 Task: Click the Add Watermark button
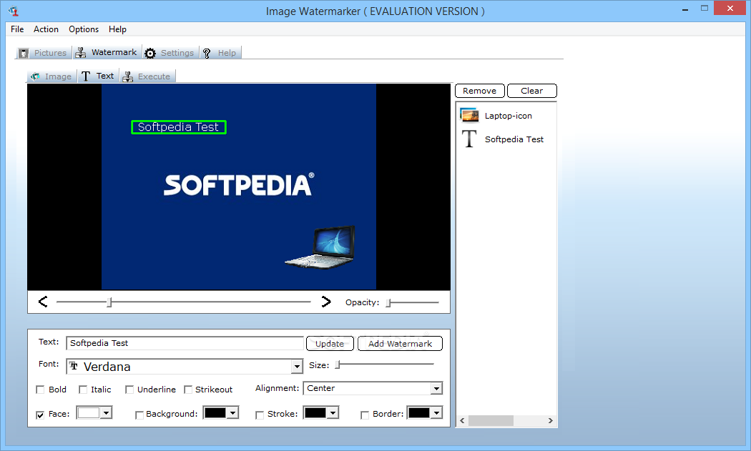(x=400, y=343)
